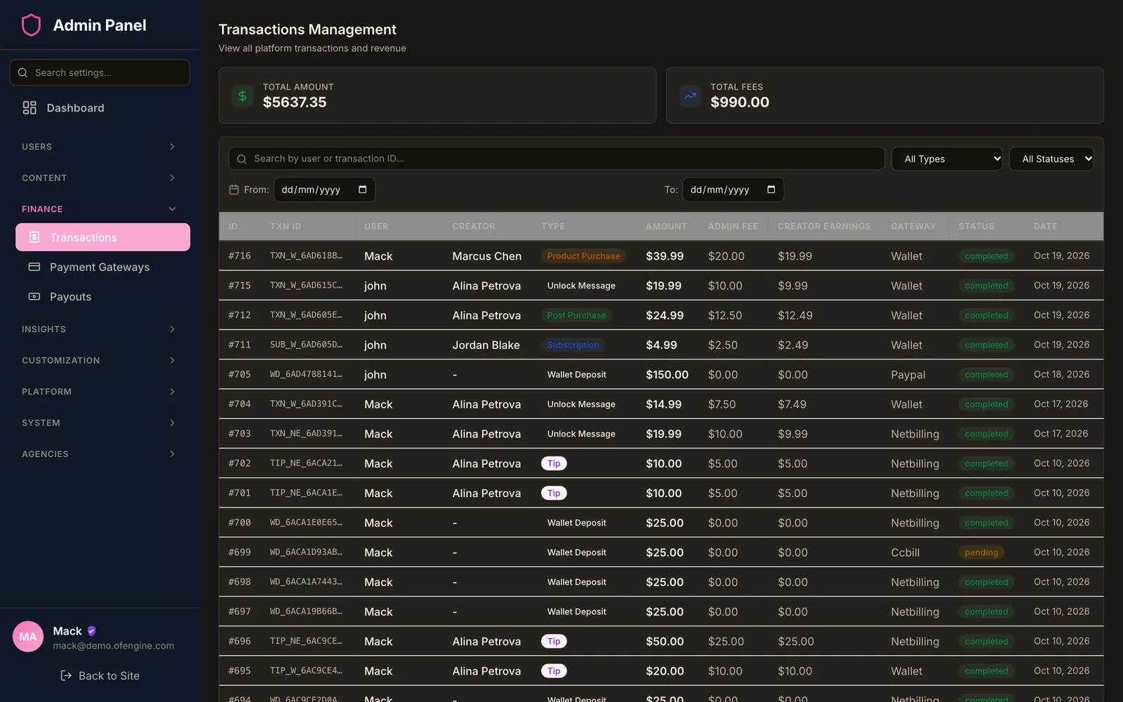Click the From date input field

(x=324, y=190)
